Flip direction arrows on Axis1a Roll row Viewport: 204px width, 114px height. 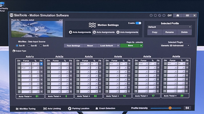[19, 64]
